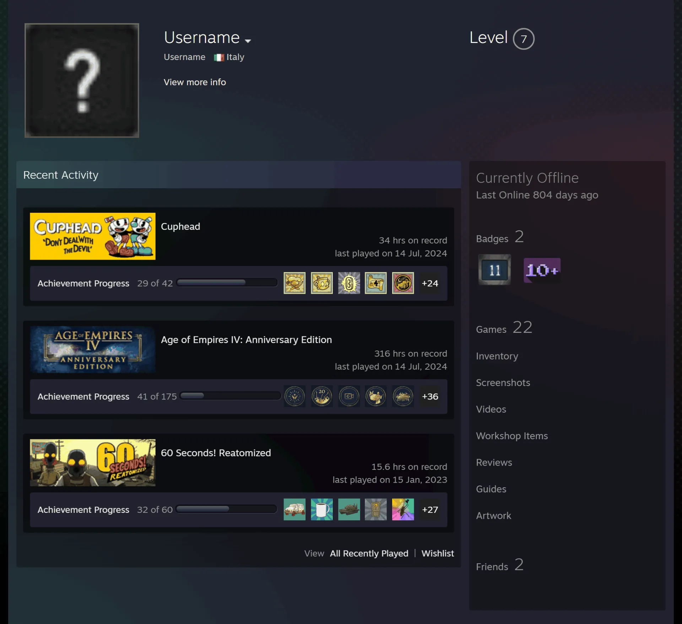
Task: Open the Friends 2 link
Action: (500, 565)
